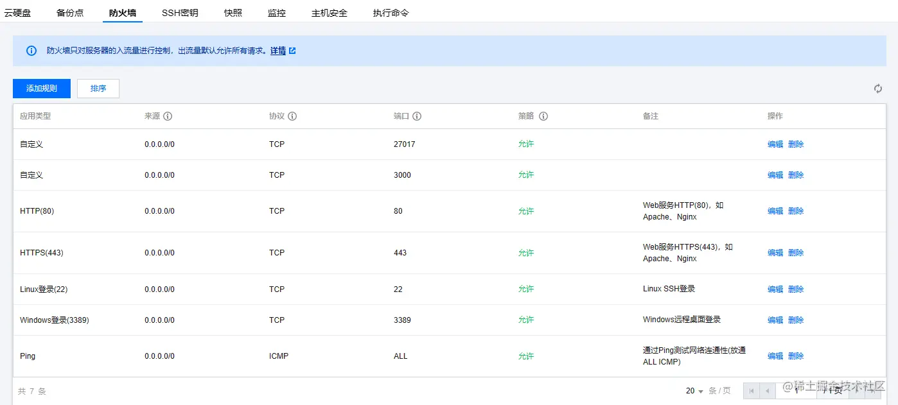Click the 允许 policy in Ping row

pos(526,356)
